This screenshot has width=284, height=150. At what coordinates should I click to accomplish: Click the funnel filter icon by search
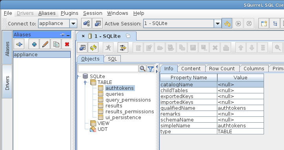click(151, 69)
